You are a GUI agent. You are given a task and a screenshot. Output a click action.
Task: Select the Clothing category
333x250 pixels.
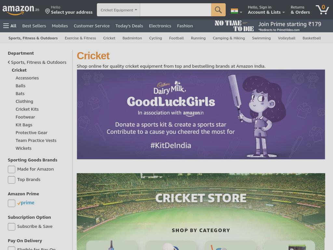[x=24, y=102]
